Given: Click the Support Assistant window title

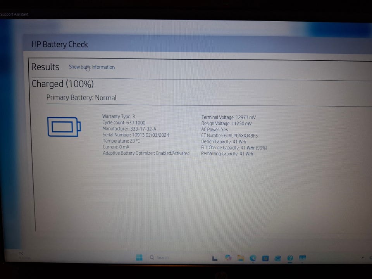Looking at the screenshot, I should [x=14, y=14].
